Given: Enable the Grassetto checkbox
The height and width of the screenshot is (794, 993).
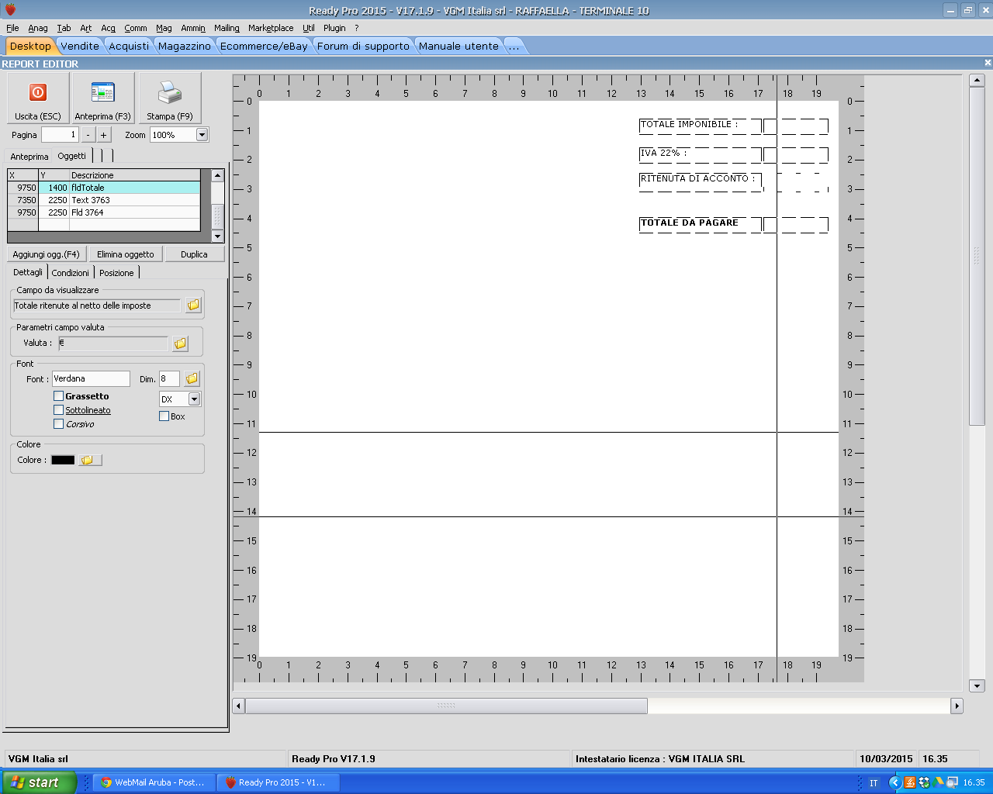Looking at the screenshot, I should (x=59, y=396).
